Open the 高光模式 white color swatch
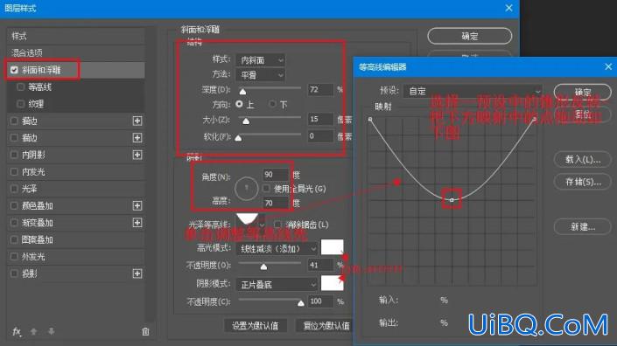This screenshot has height=346, width=617. pos(332,247)
